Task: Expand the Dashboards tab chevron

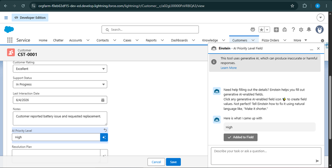Action: 193,40
